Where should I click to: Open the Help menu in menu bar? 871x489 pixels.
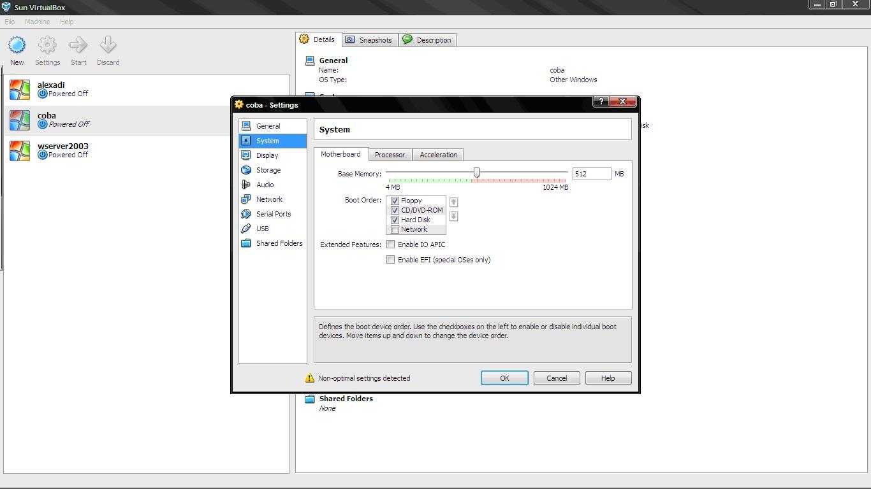66,22
